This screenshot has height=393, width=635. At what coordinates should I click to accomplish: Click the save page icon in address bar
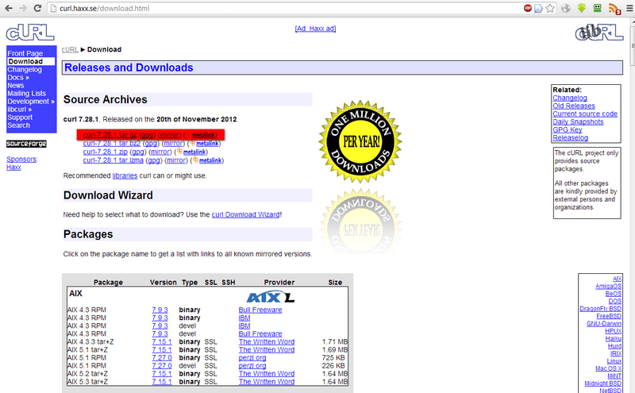pos(538,8)
